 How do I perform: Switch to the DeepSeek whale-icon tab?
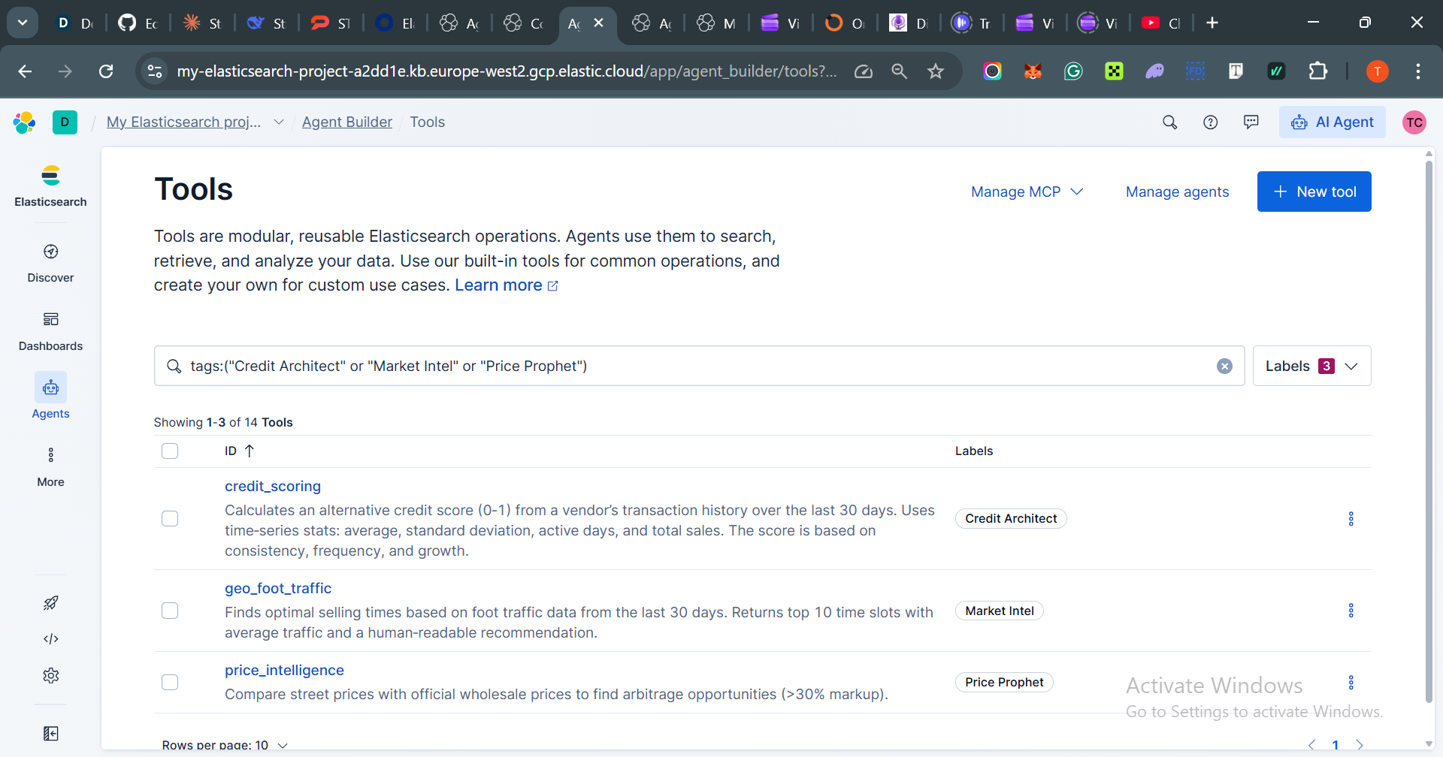(x=267, y=23)
